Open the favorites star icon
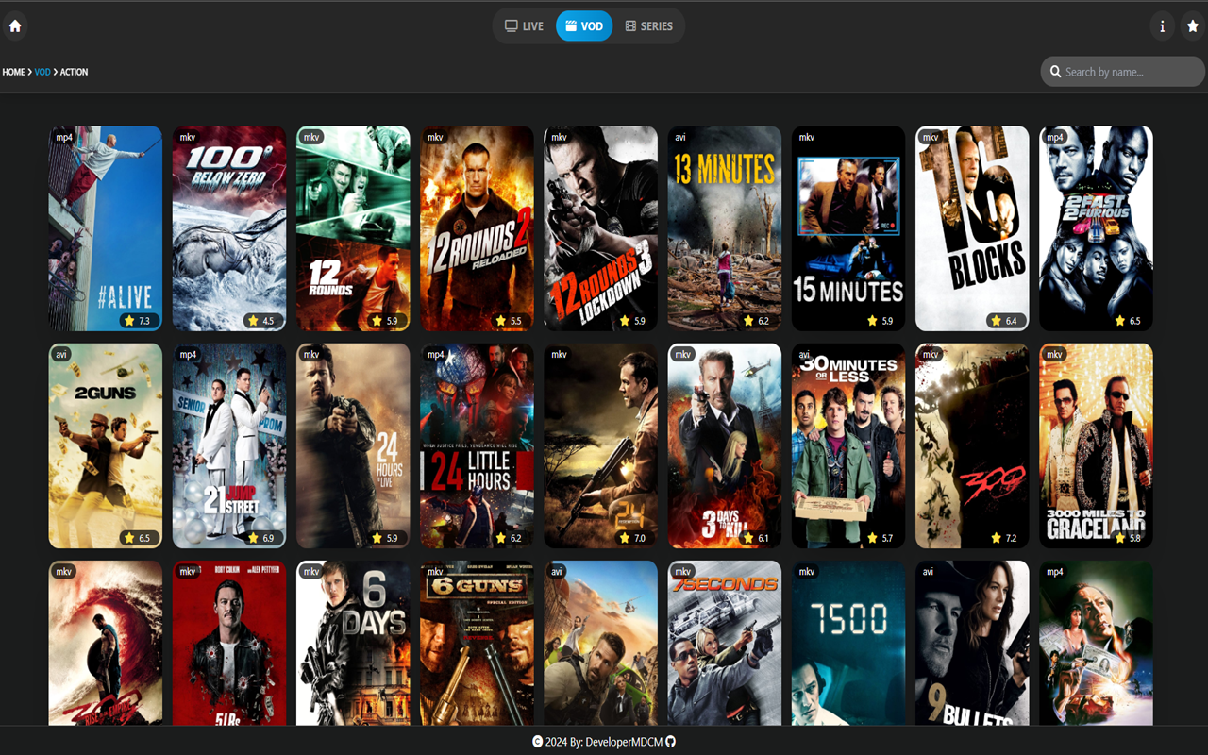Viewport: 1208px width, 755px height. click(1193, 26)
